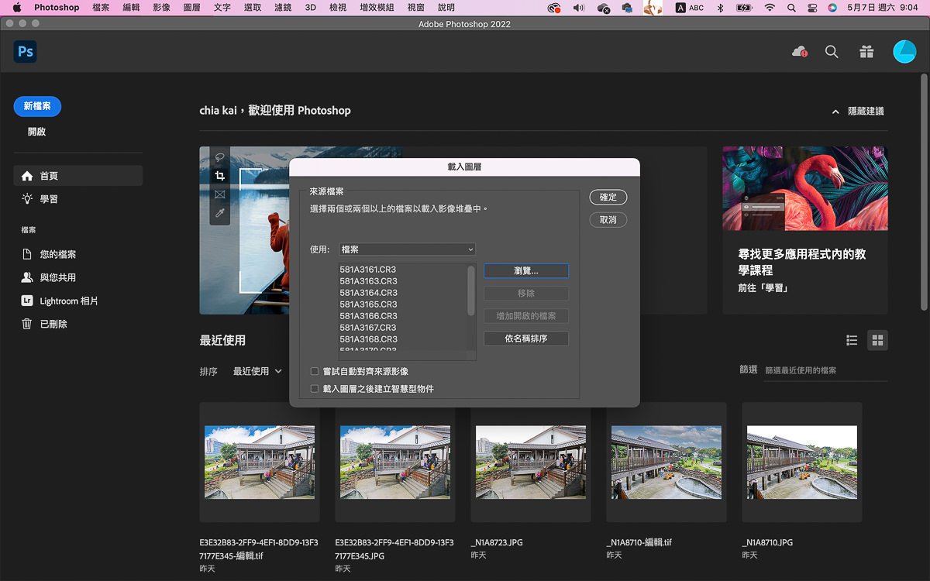
Task: Switch recent files to grid view
Action: click(877, 340)
